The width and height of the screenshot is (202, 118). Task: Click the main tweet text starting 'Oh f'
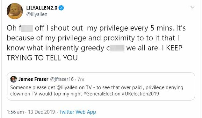click(96, 43)
